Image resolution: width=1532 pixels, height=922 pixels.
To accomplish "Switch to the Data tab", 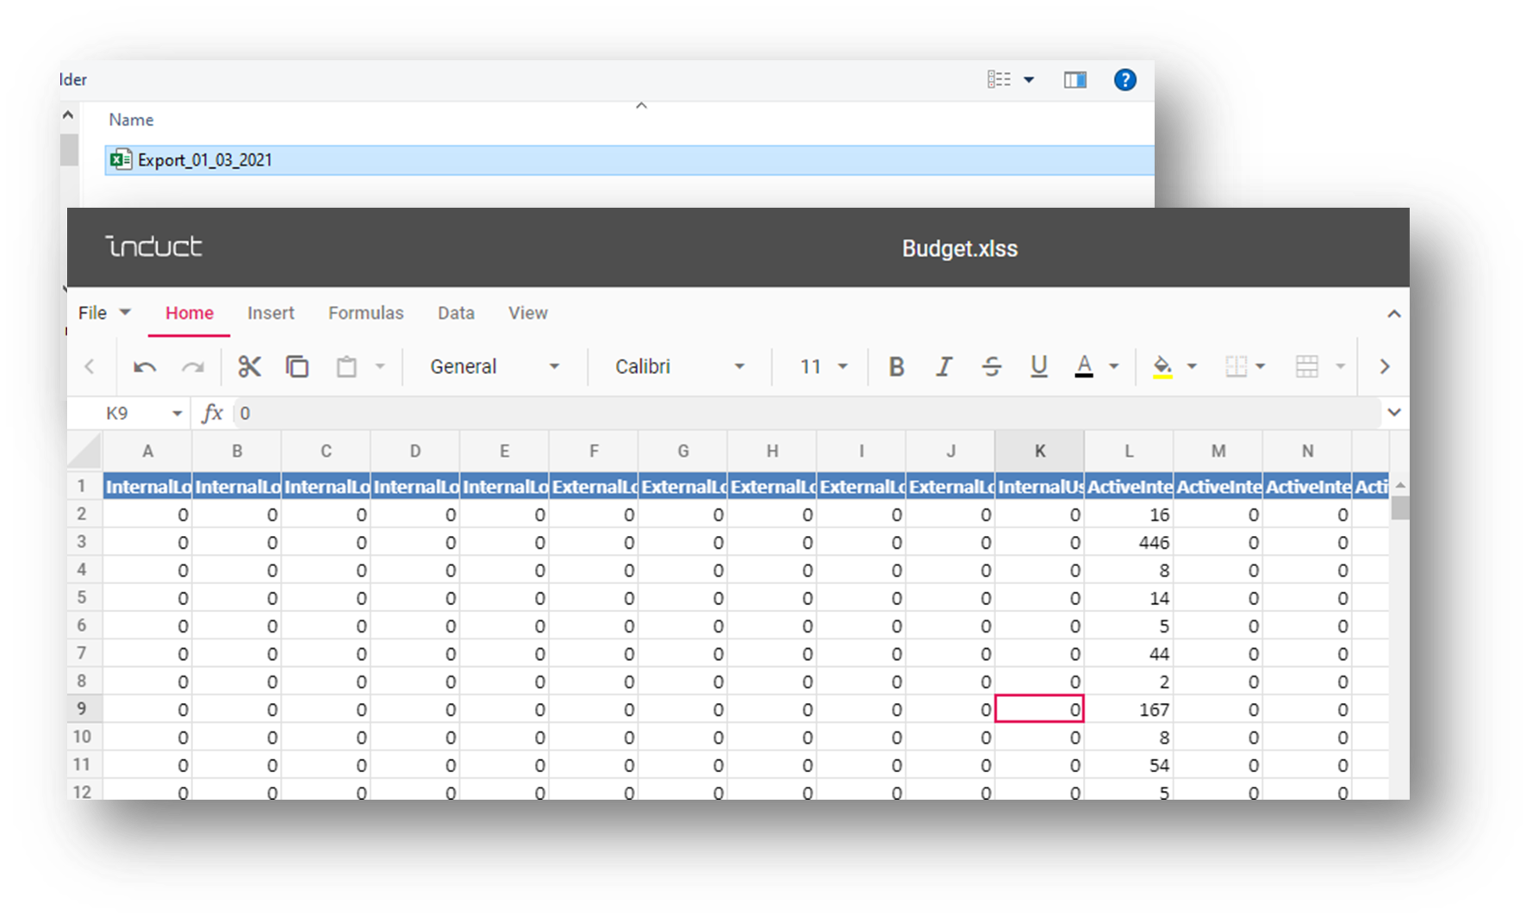I will (456, 313).
